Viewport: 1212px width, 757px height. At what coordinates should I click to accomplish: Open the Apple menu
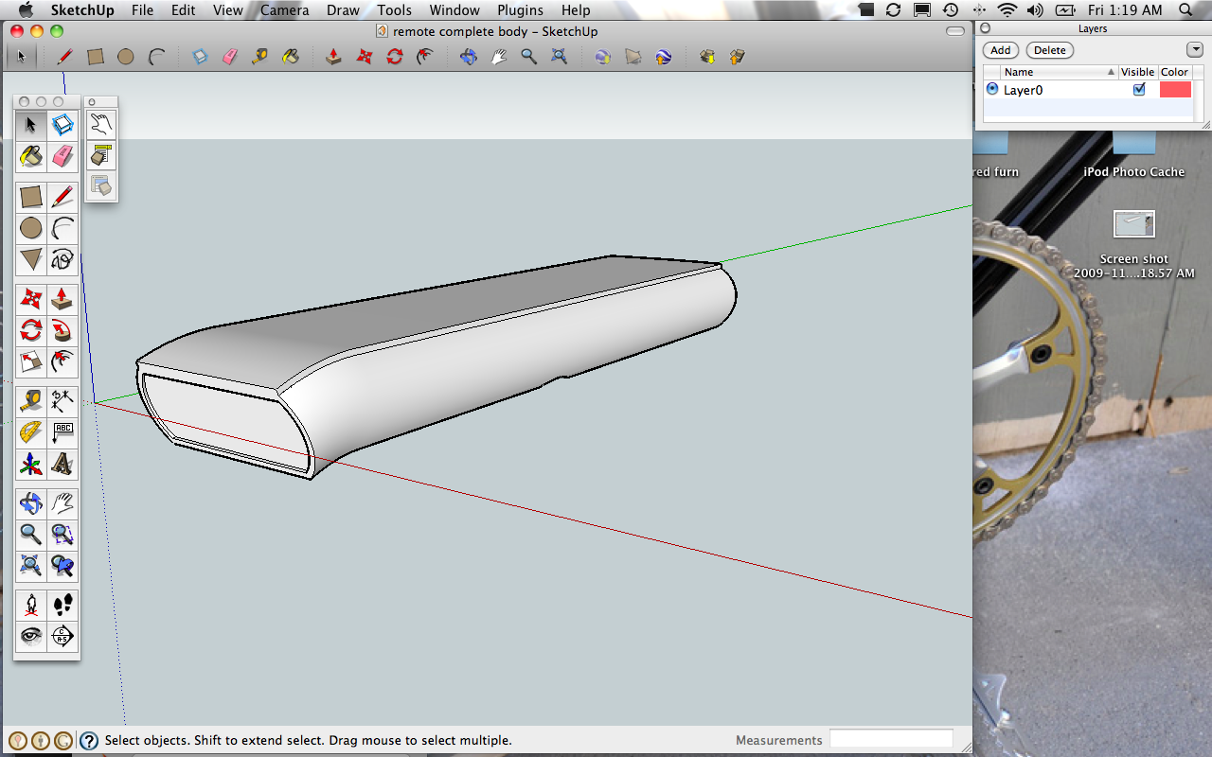[26, 10]
